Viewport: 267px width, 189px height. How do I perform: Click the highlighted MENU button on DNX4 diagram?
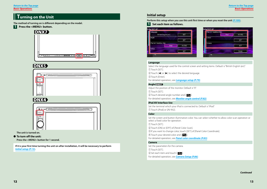[x=40, y=113]
